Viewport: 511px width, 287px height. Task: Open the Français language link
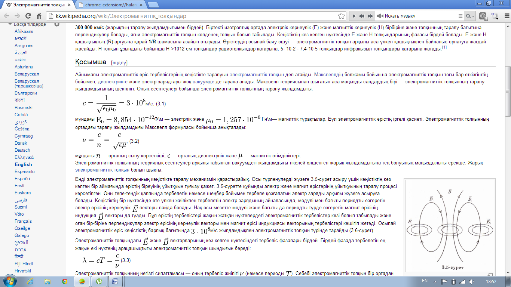(x=23, y=221)
